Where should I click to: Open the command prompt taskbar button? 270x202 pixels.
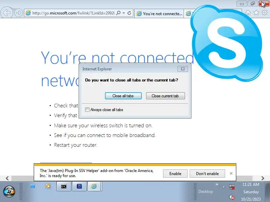point(64,187)
